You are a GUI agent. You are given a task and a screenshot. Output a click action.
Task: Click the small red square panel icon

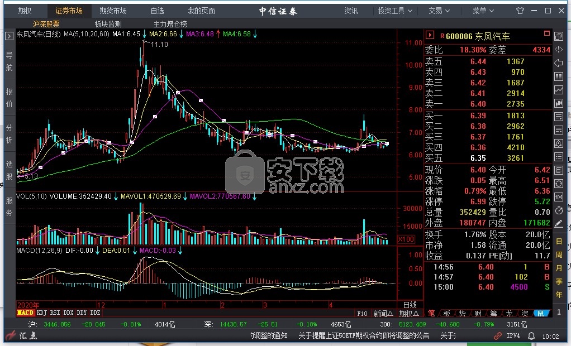click(546, 33)
